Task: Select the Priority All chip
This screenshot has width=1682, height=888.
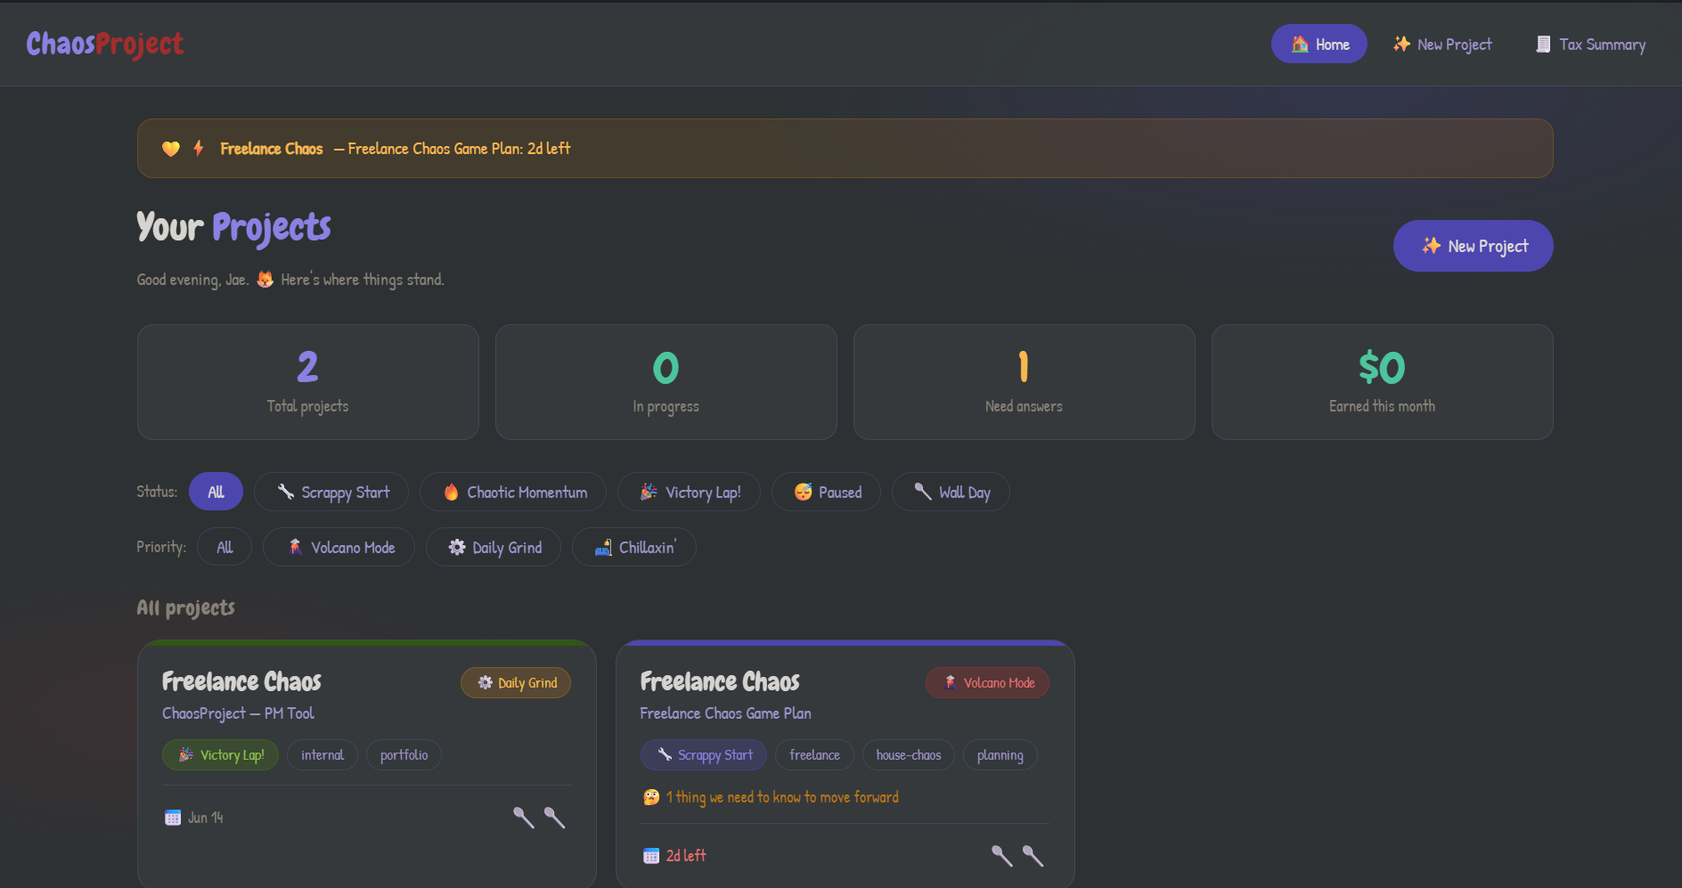Action: click(x=225, y=547)
